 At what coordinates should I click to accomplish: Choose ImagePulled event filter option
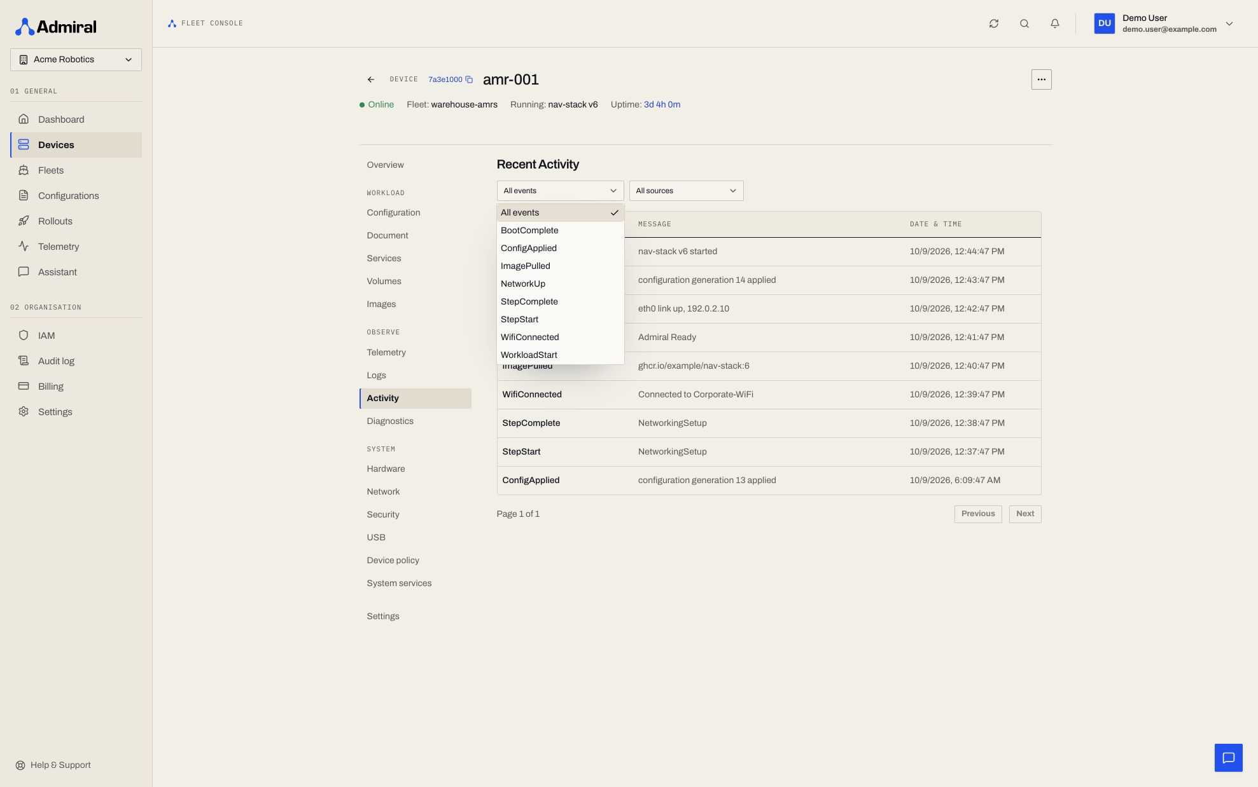560,266
